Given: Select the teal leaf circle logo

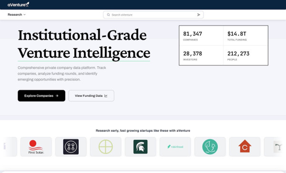Looking at the screenshot, I should [210, 147].
